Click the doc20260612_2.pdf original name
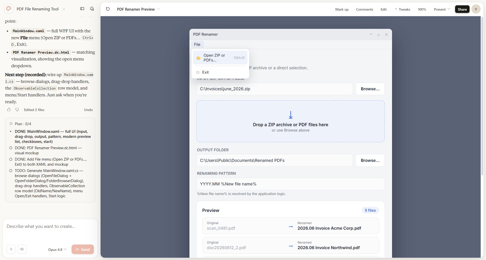486x260 pixels. click(226, 248)
